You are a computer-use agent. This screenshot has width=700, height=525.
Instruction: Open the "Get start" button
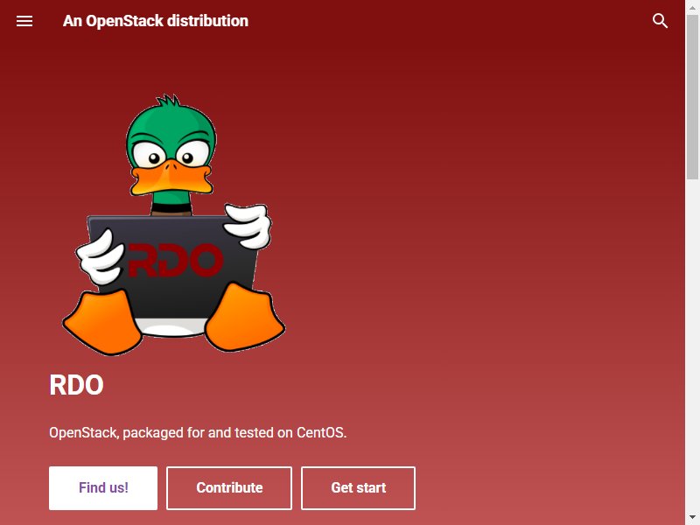(358, 488)
